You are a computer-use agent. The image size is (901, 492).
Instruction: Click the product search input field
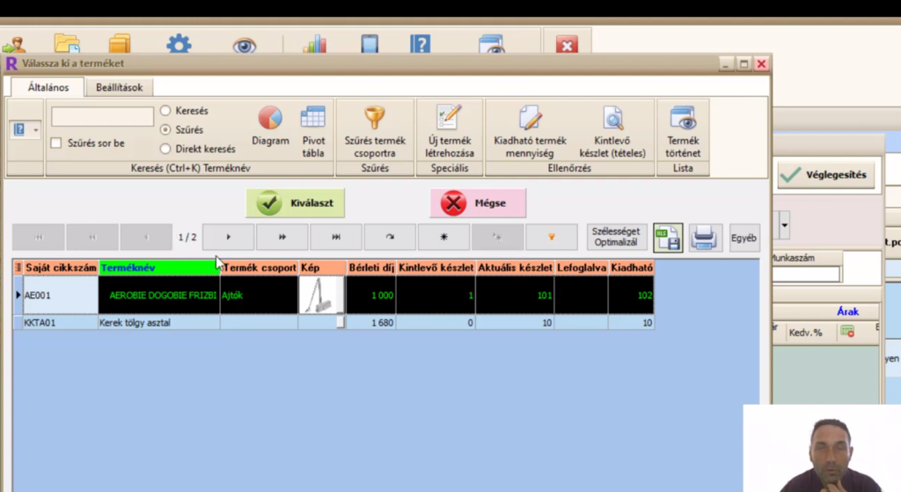[x=102, y=117]
